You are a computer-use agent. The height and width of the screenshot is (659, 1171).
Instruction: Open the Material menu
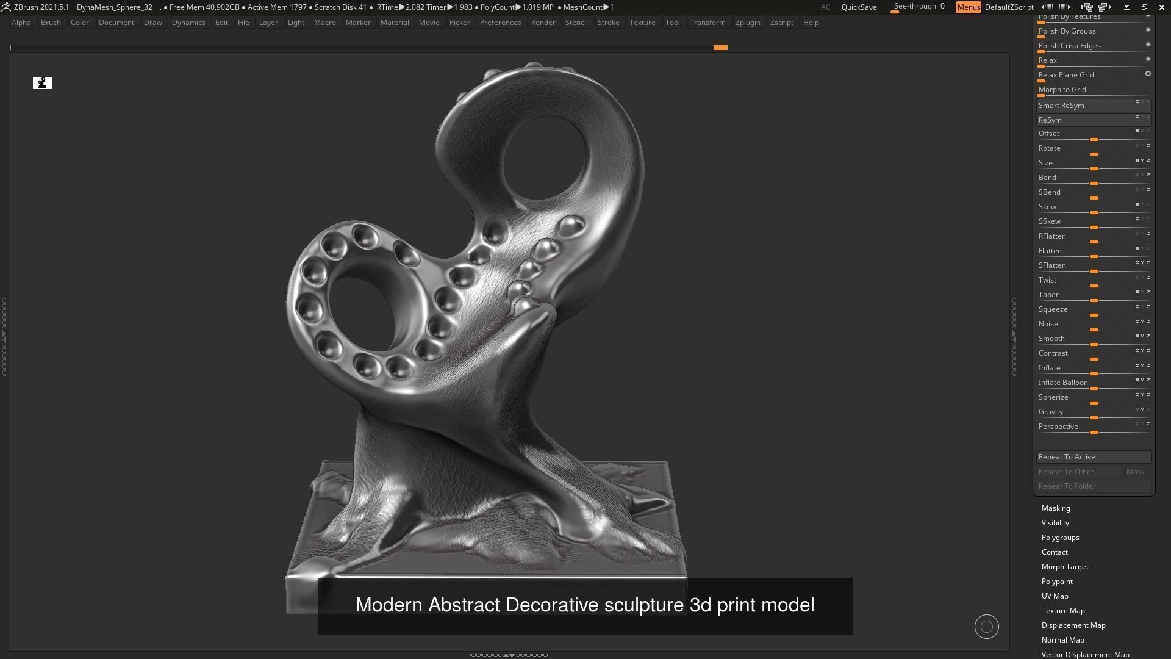[x=395, y=23]
